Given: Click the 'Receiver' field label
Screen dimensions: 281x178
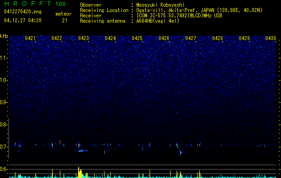Looking at the screenshot, I should pyautogui.click(x=91, y=16).
